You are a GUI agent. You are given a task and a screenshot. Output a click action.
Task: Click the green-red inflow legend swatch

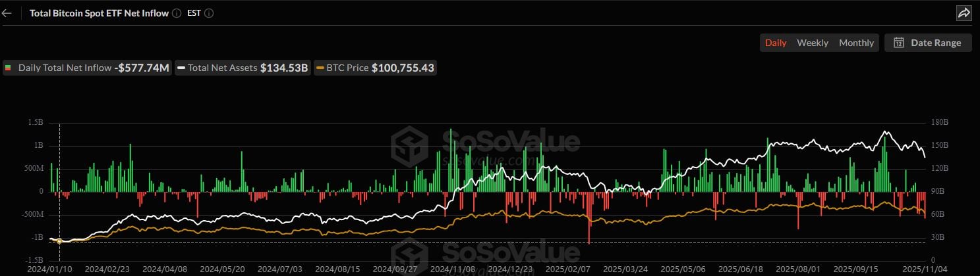[x=9, y=68]
